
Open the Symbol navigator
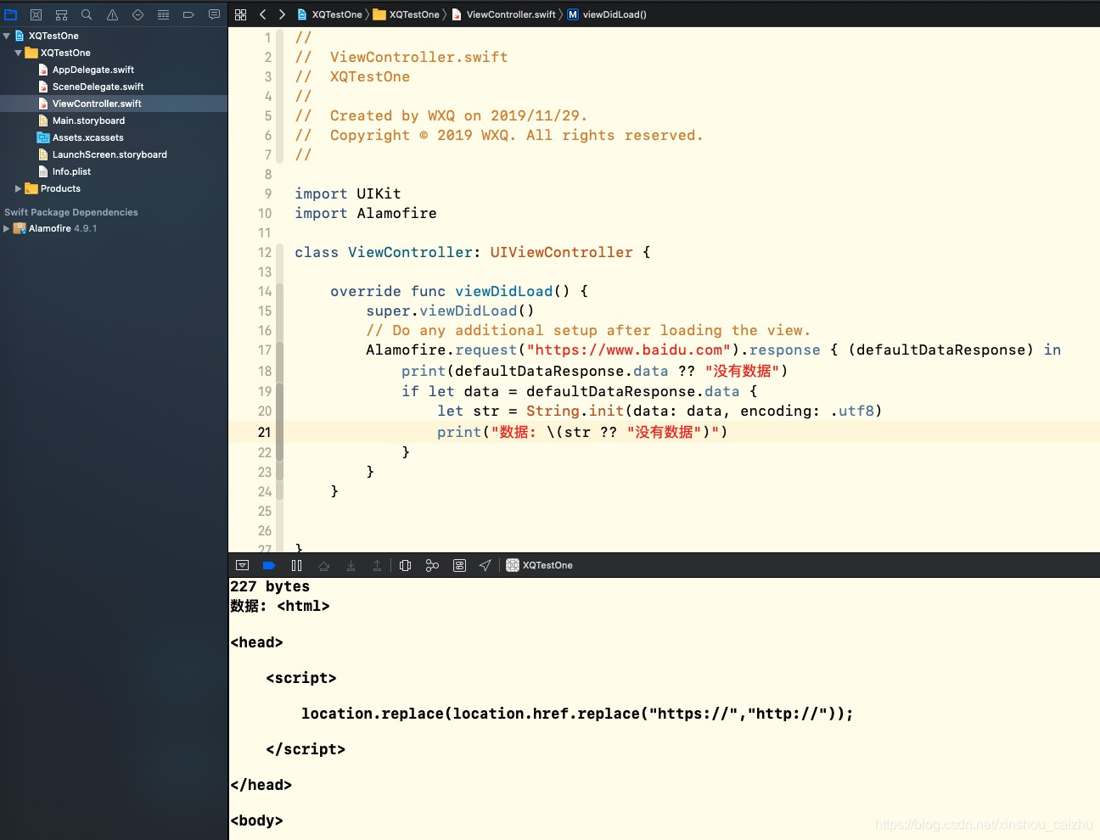61,14
